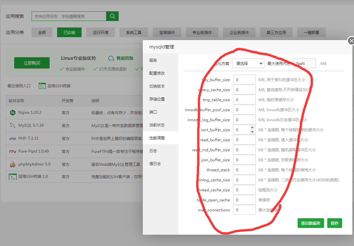
Task: Click the key_buffer_size input
Action: click(244, 80)
